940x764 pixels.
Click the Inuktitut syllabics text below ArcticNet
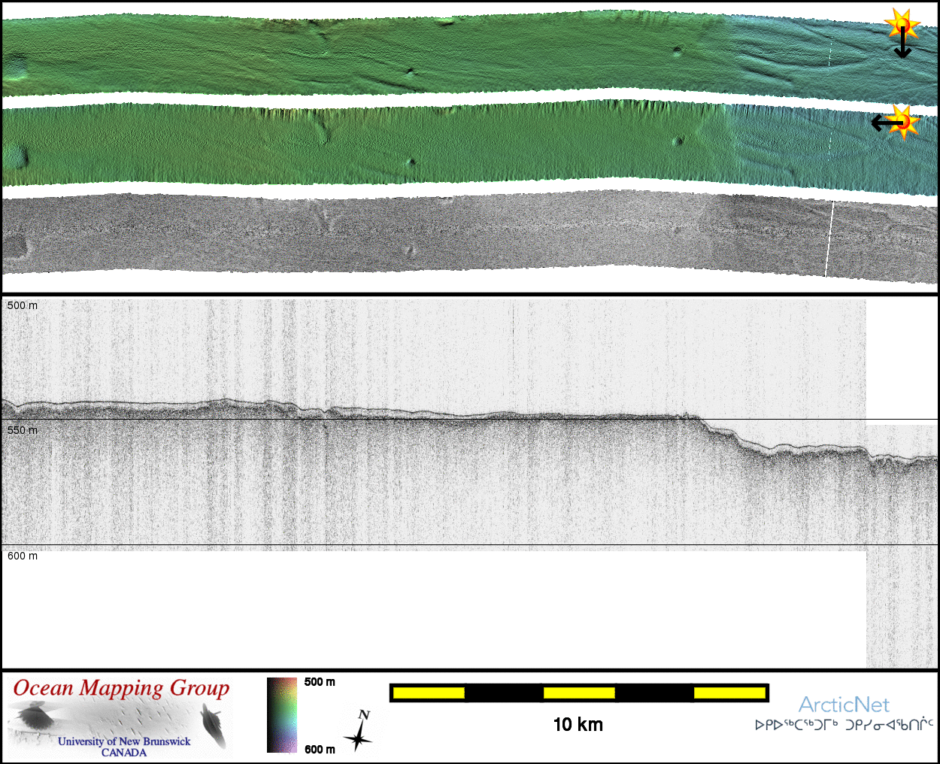pos(844,726)
